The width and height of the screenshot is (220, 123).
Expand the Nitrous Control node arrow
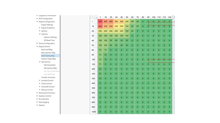(x=40, y=90)
